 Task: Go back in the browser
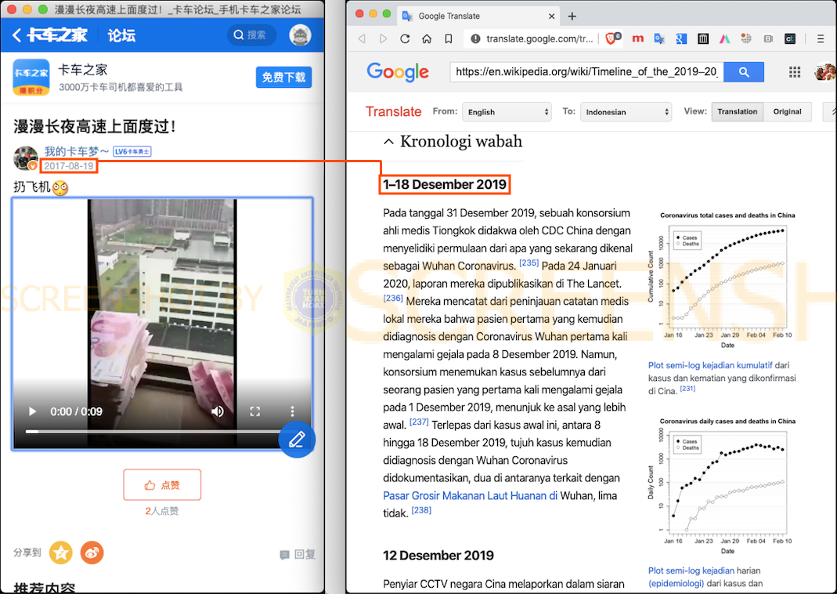[x=362, y=38]
